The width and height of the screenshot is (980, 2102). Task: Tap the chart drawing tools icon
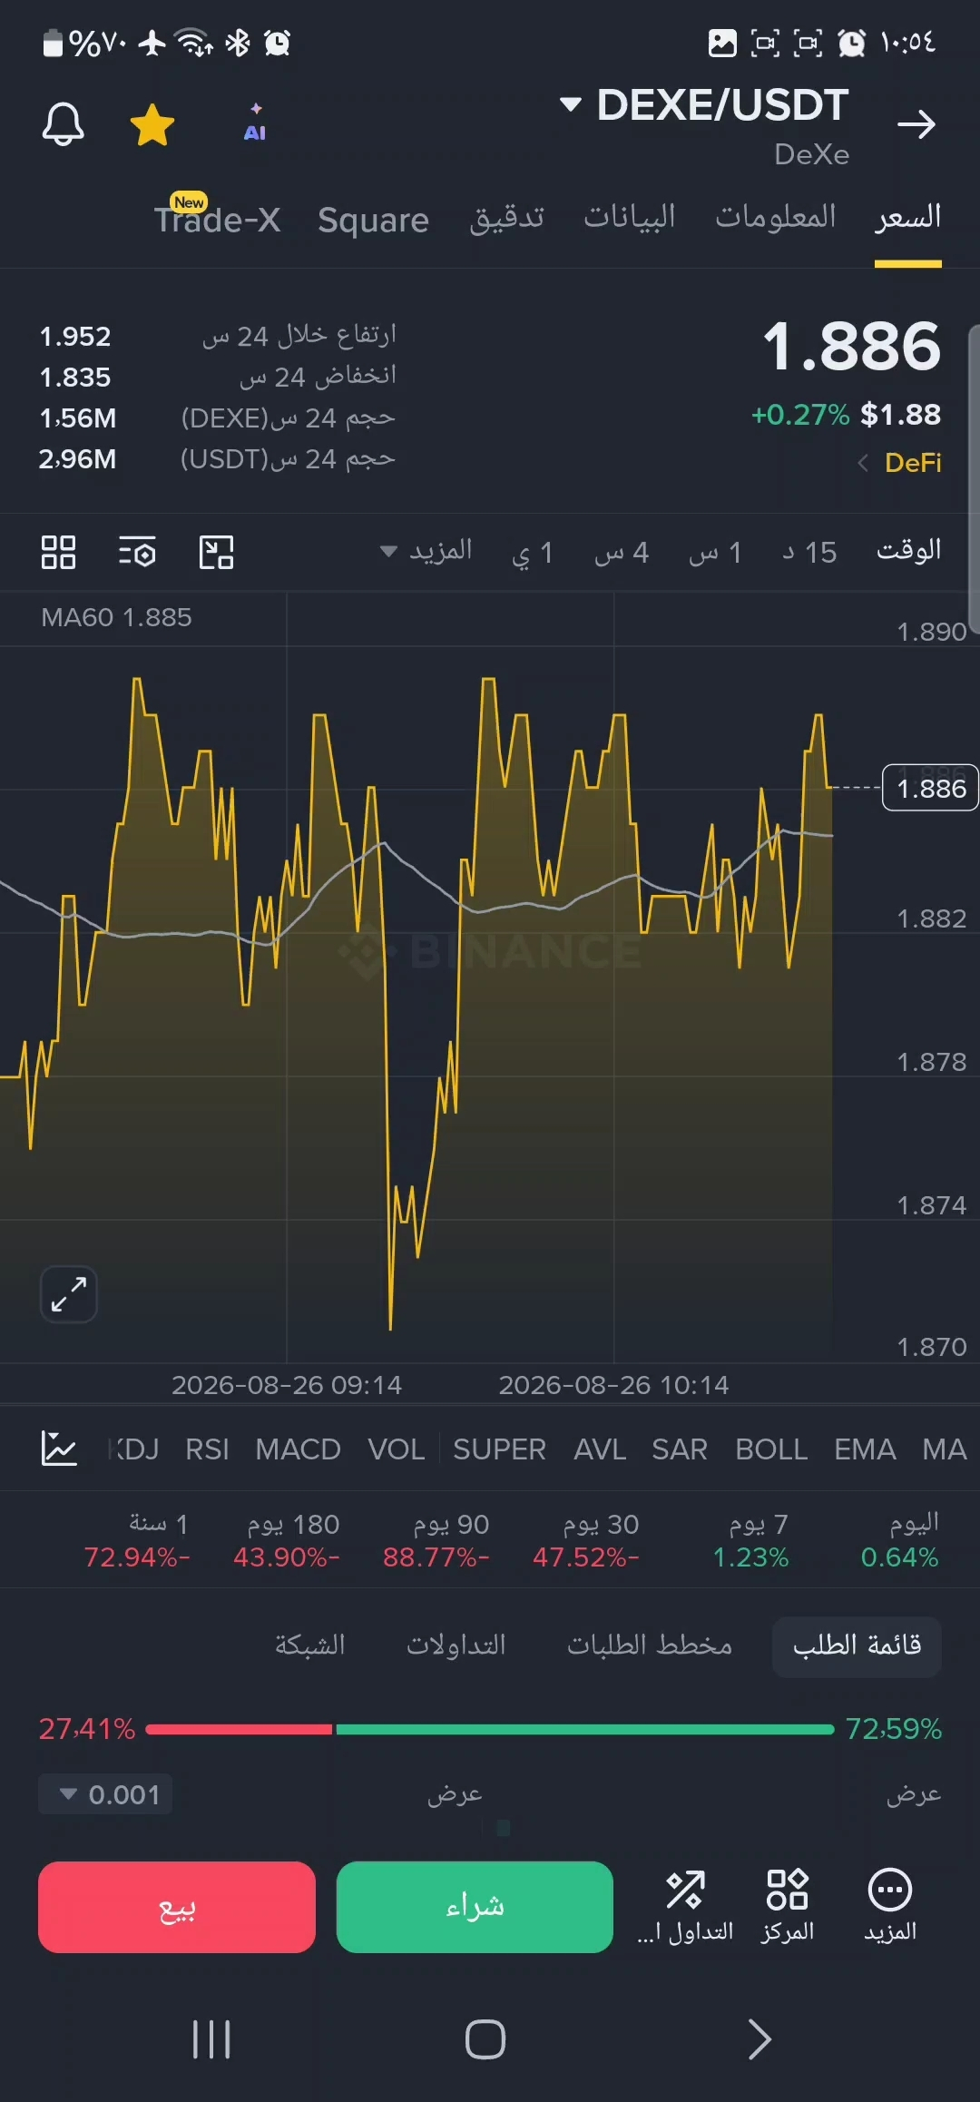point(216,552)
